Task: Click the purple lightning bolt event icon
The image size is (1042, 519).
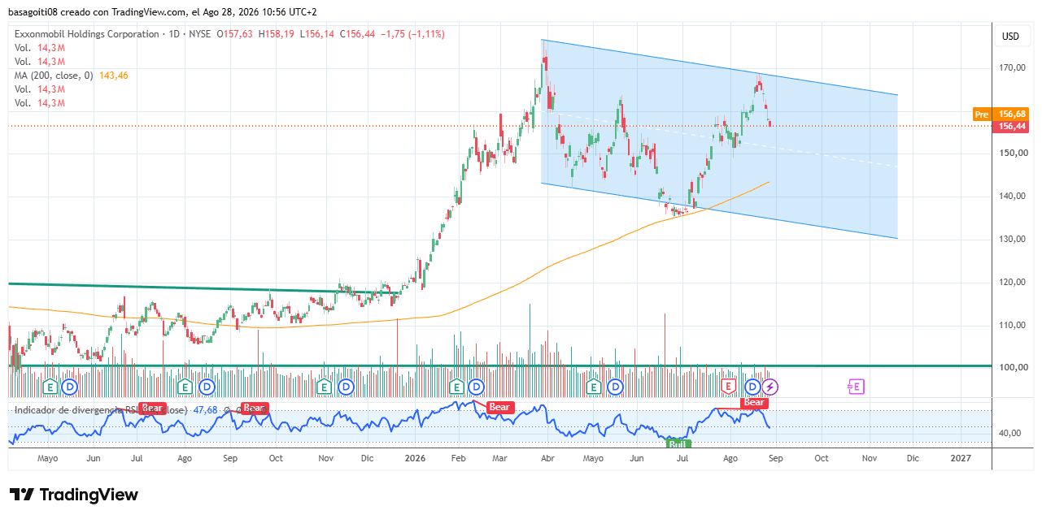Action: click(x=770, y=387)
